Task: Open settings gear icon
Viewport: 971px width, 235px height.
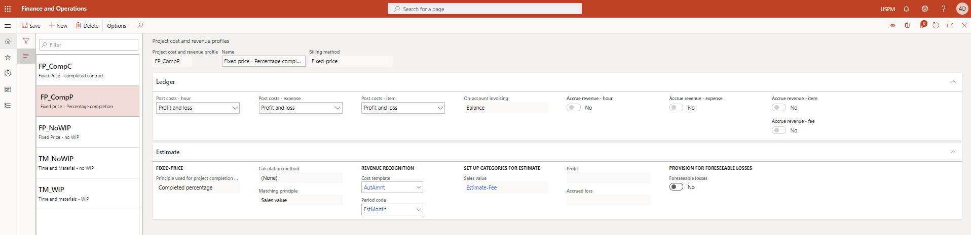Action: pyautogui.click(x=925, y=9)
